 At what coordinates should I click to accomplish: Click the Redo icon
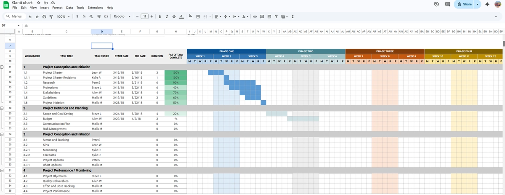pos(37,16)
